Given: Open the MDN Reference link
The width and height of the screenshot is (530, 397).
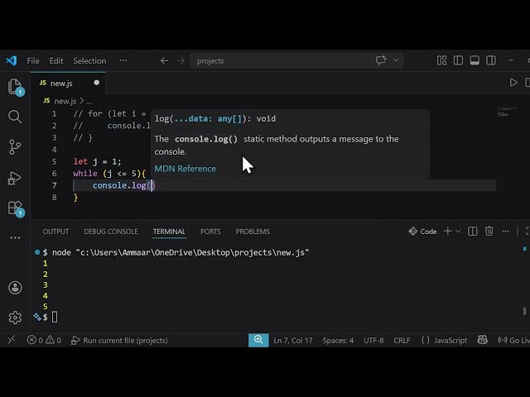Looking at the screenshot, I should pos(185,169).
